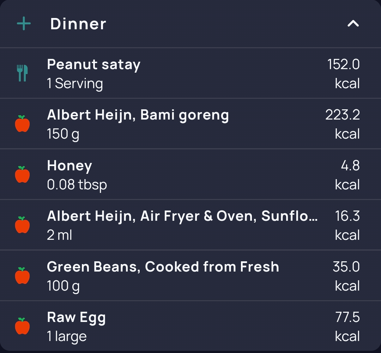Open Albert Heijn, Air Fryer & Oven entry
This screenshot has width=381, height=353.
[190, 225]
